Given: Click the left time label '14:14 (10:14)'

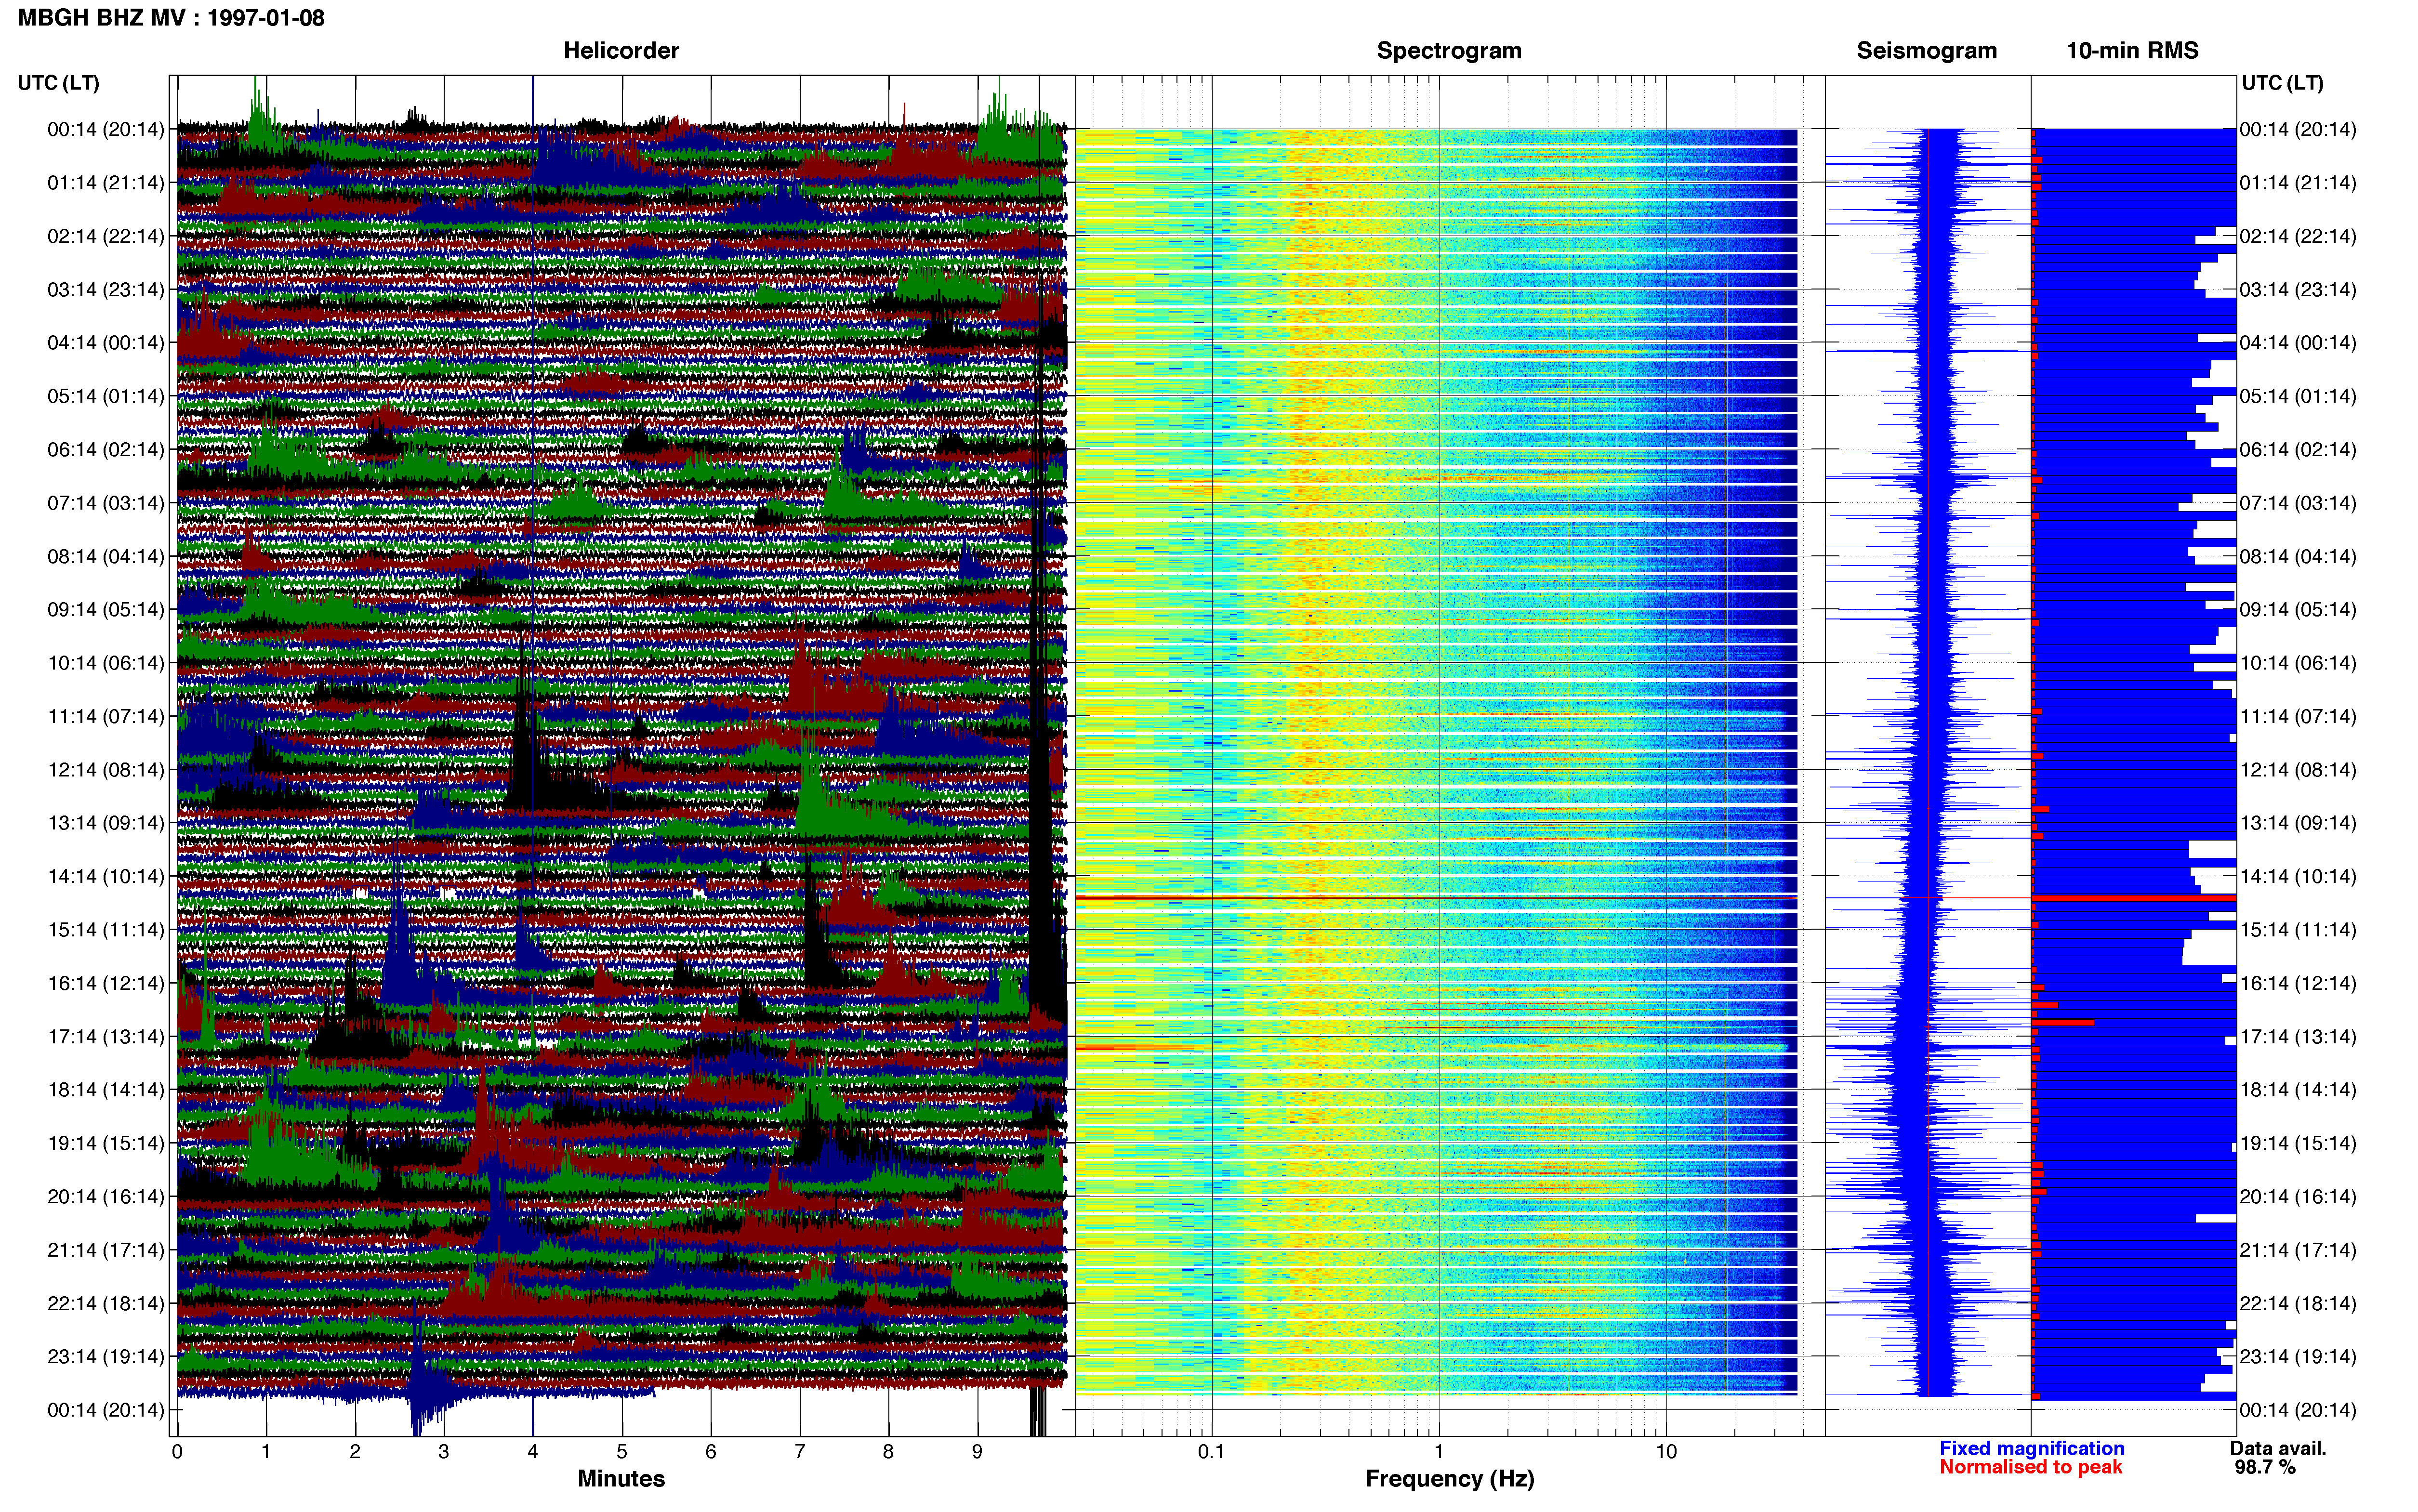Looking at the screenshot, I should pyautogui.click(x=106, y=876).
